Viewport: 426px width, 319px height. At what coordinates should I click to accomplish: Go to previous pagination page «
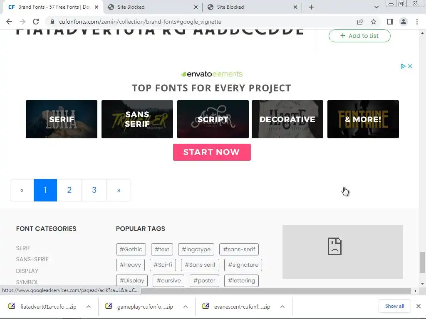pyautogui.click(x=22, y=190)
